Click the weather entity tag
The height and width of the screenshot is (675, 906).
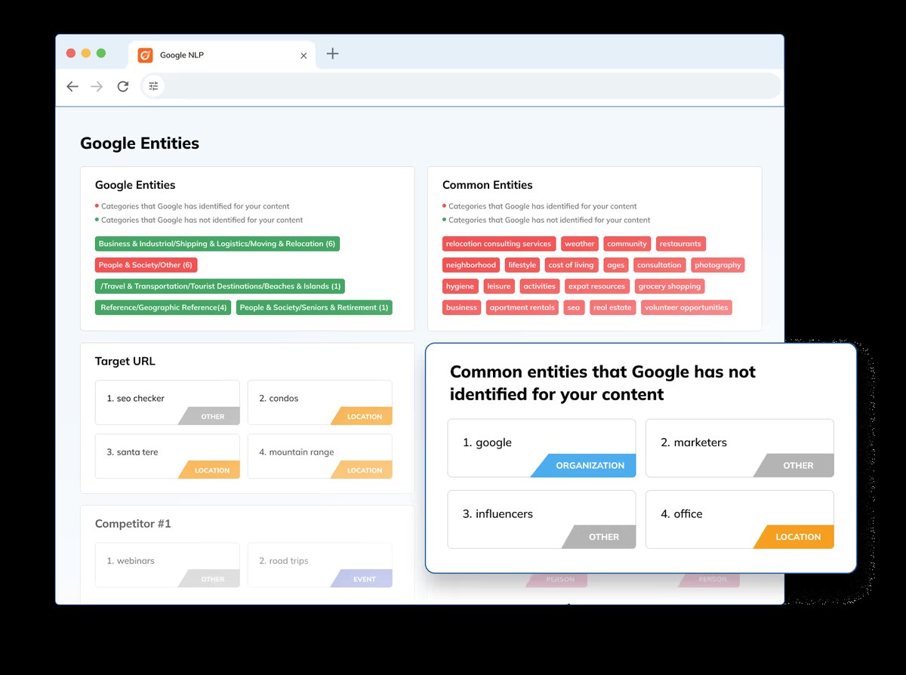pos(580,244)
